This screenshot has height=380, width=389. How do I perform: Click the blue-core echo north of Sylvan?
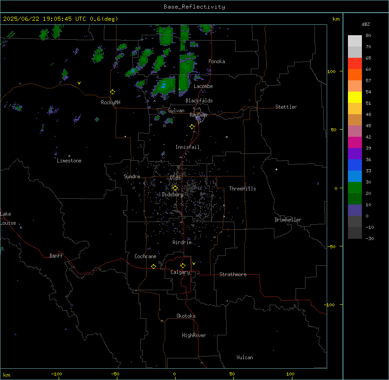164,87
